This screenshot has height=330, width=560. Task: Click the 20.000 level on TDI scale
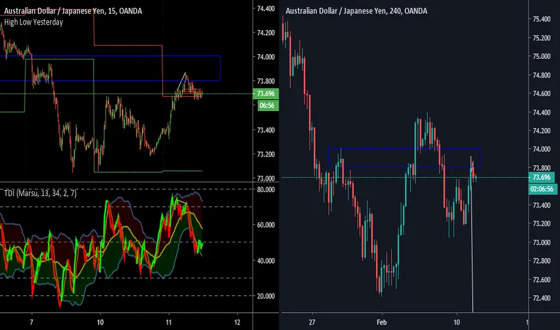tap(266, 296)
